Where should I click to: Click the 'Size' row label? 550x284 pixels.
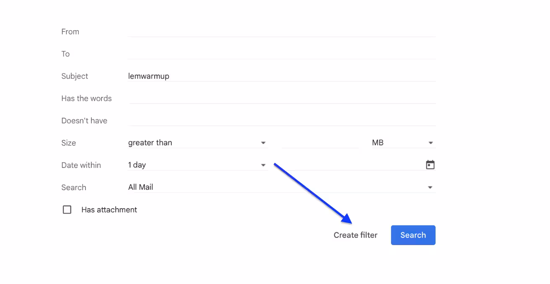[69, 143]
